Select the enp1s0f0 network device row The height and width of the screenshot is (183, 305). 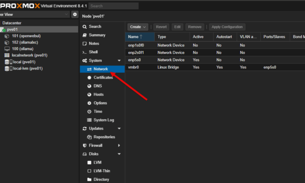(215, 45)
